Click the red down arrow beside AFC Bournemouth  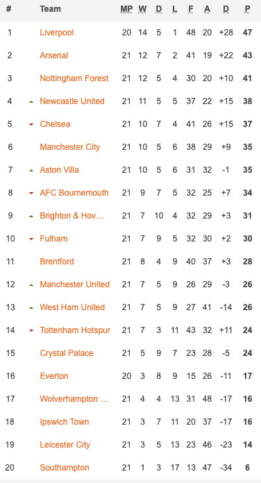point(31,193)
